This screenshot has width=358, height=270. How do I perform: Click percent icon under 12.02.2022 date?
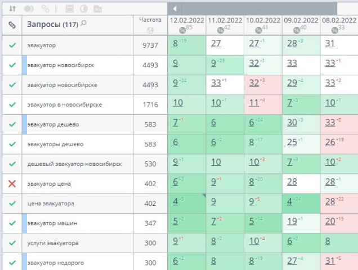point(182,30)
